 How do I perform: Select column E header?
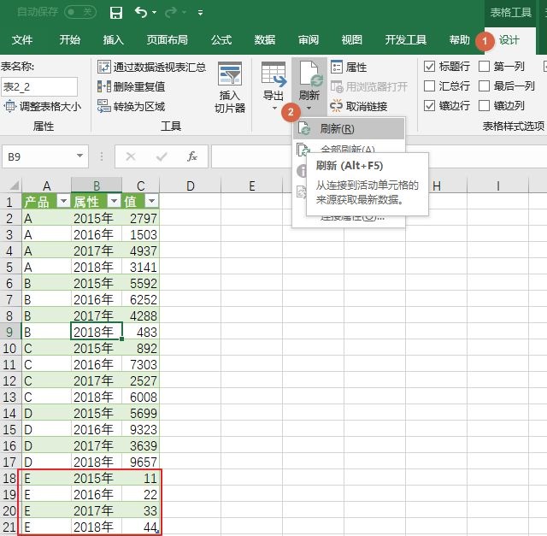tap(251, 186)
